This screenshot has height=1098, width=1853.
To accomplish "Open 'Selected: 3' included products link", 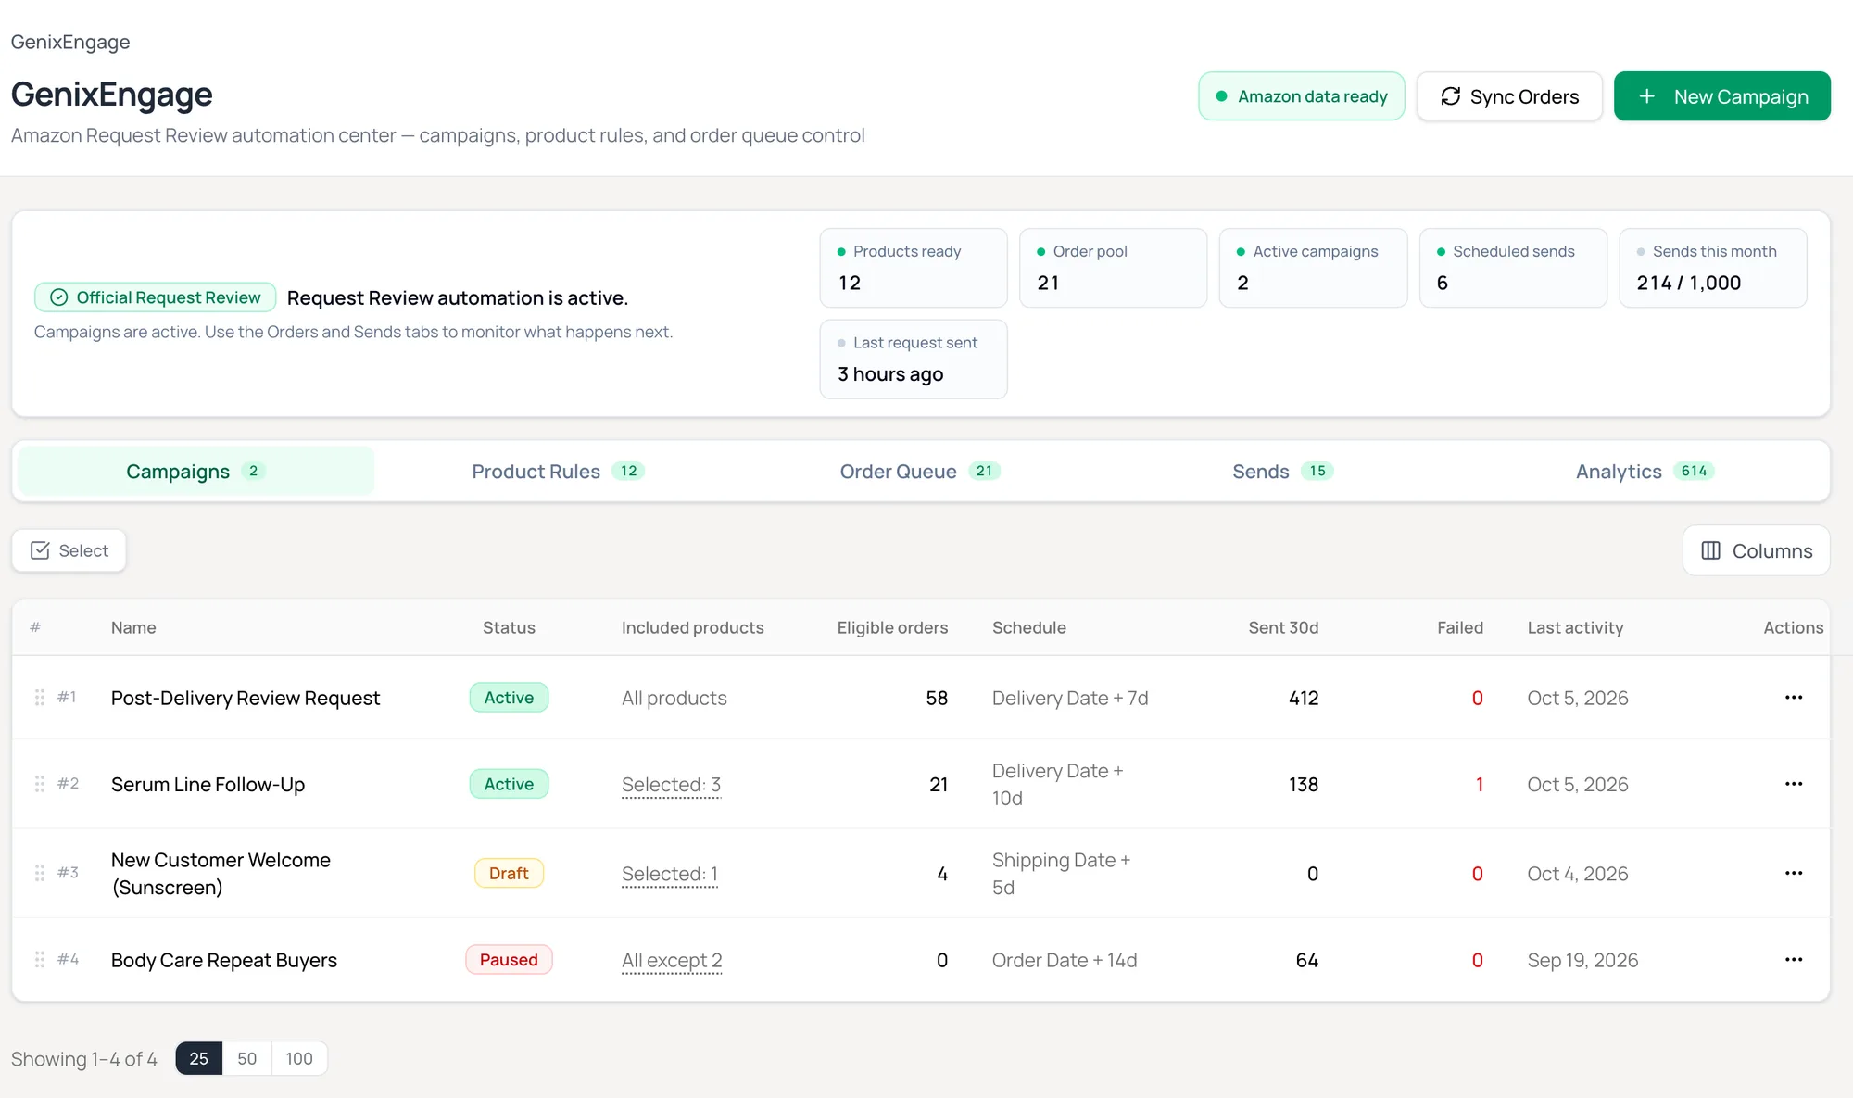I will point(671,785).
